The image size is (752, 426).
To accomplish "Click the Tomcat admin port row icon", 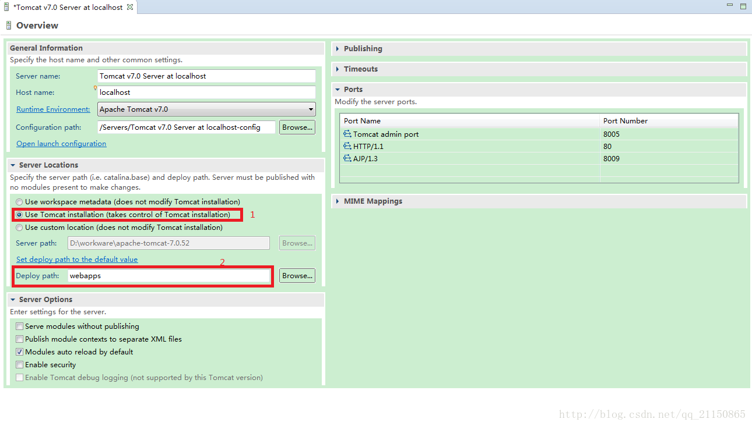I will pyautogui.click(x=347, y=134).
